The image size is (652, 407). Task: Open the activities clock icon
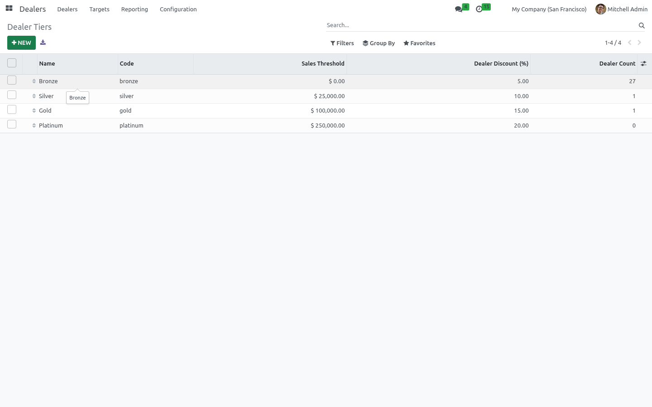click(479, 9)
